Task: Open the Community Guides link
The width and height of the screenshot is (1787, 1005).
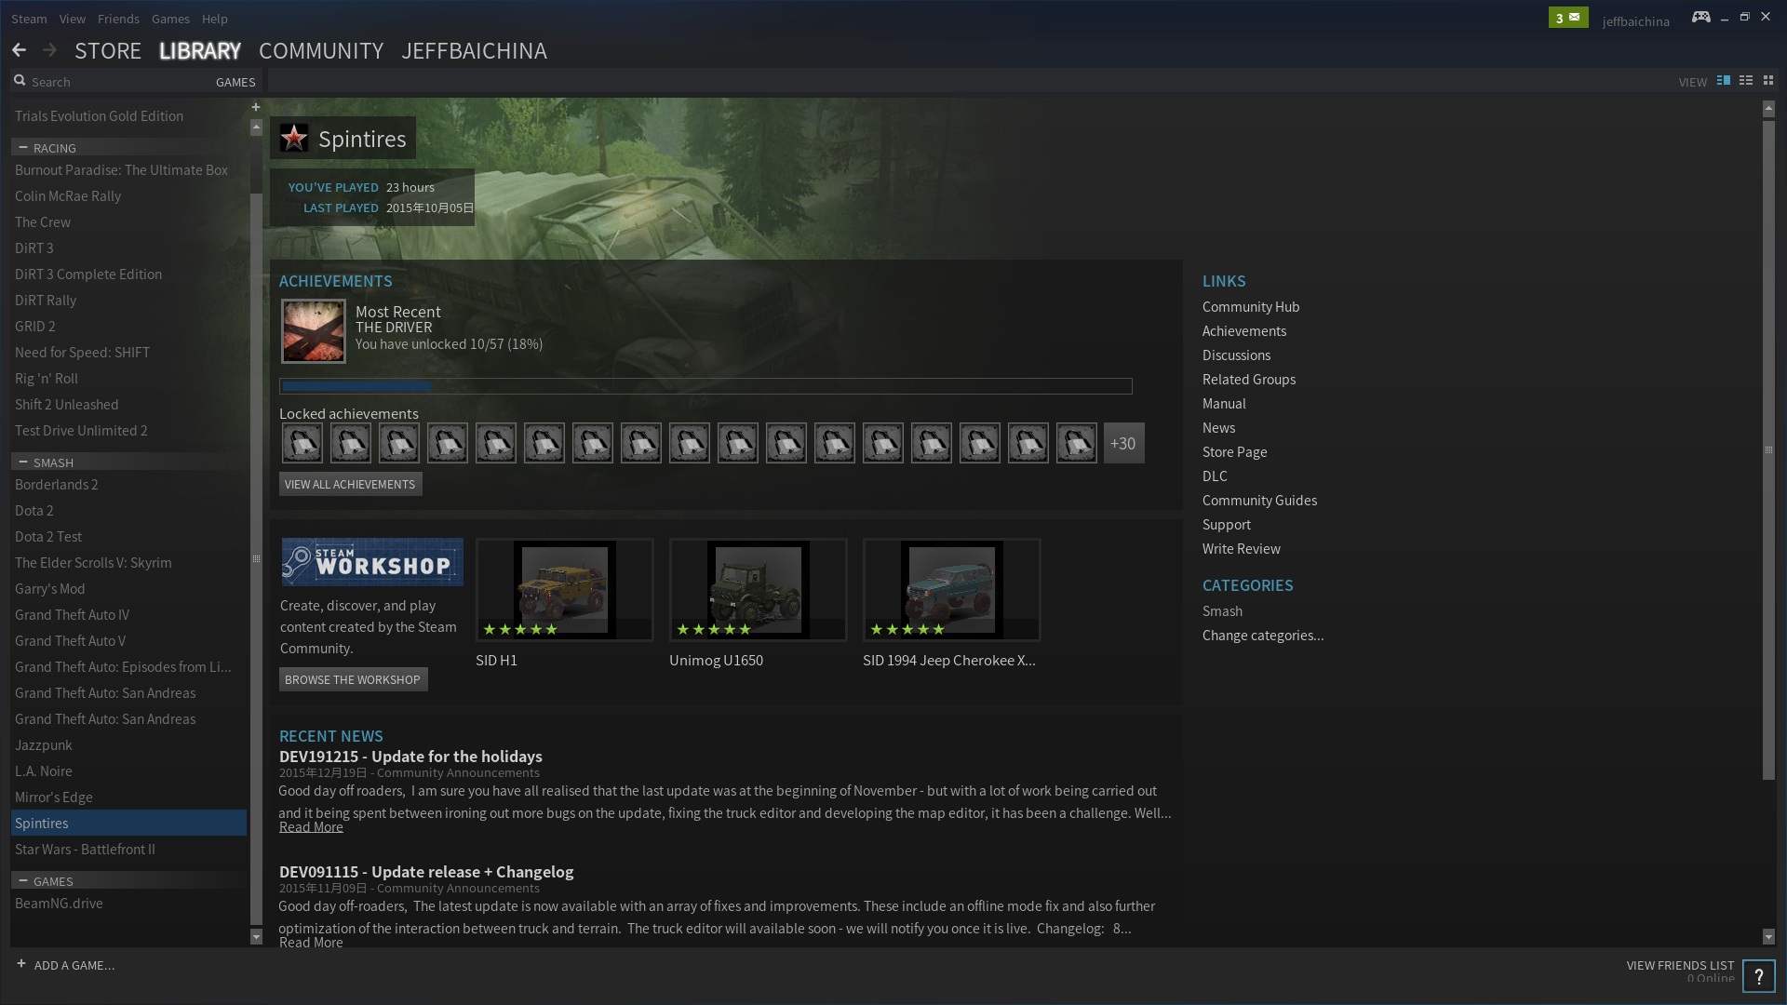Action: pos(1259,500)
